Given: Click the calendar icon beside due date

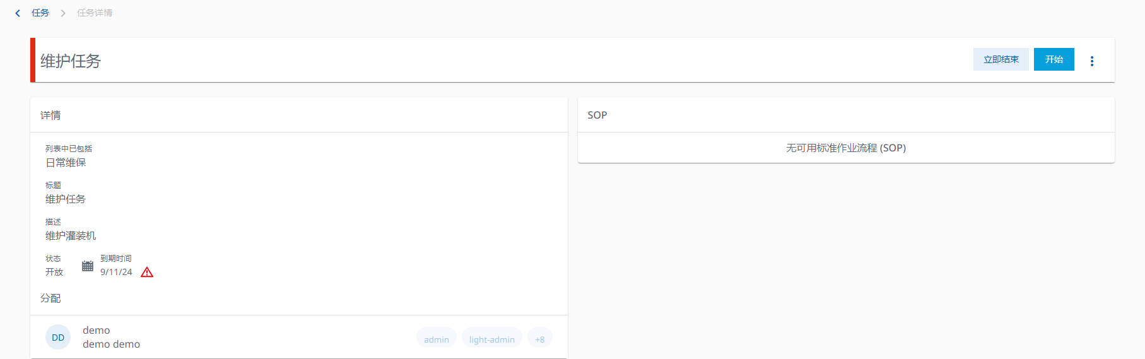Looking at the screenshot, I should [88, 266].
